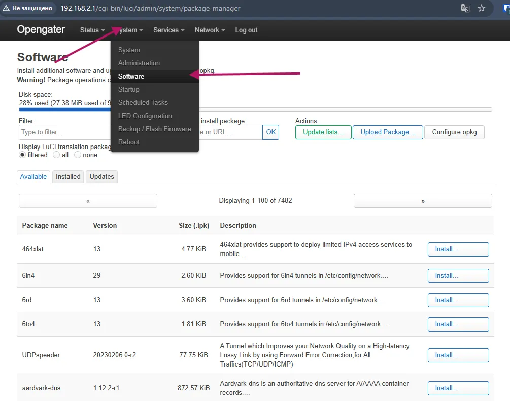Open the Network dropdown menu
The width and height of the screenshot is (510, 401).
[x=210, y=30]
